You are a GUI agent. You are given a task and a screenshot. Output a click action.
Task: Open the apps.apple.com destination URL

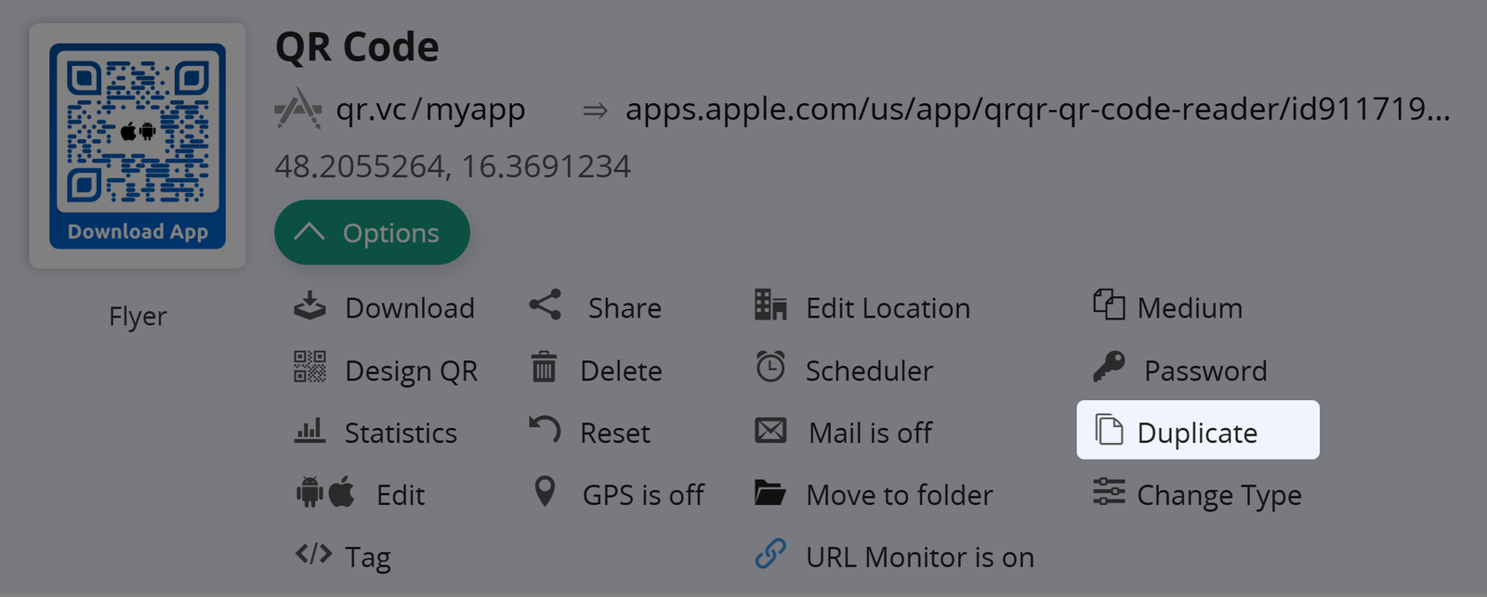(x=1036, y=110)
